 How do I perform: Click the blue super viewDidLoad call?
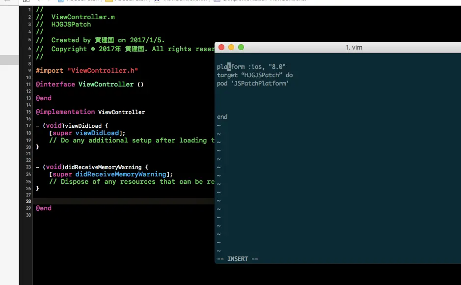click(97, 133)
